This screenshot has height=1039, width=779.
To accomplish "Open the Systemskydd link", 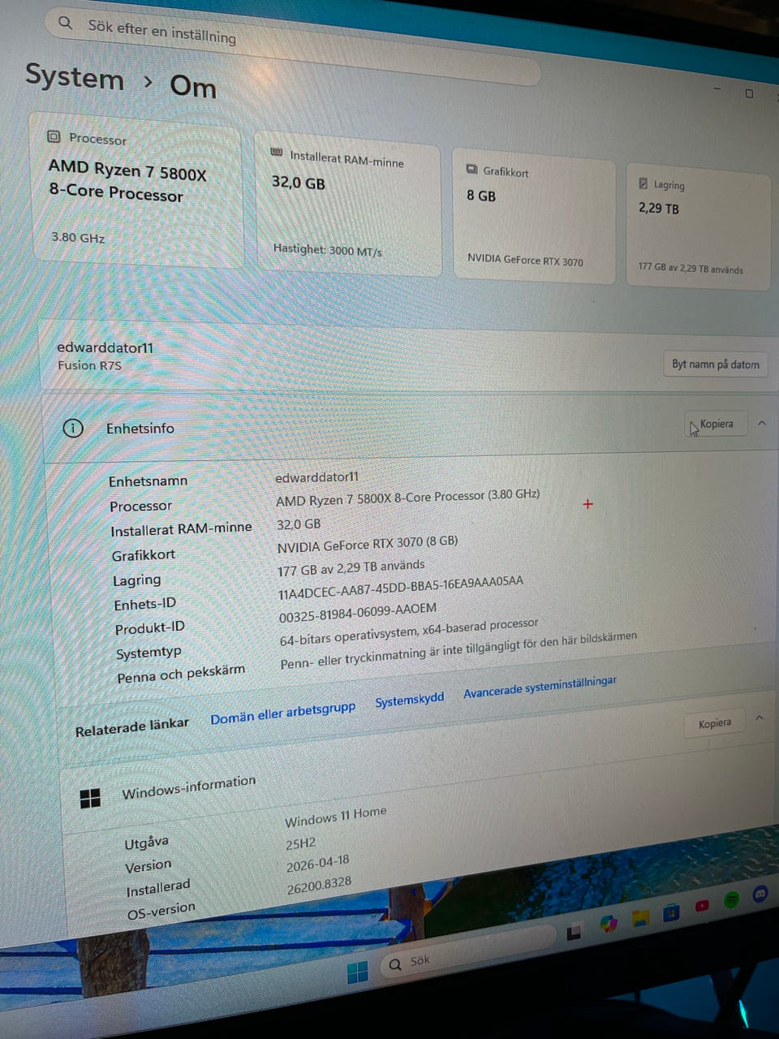I will click(x=410, y=700).
